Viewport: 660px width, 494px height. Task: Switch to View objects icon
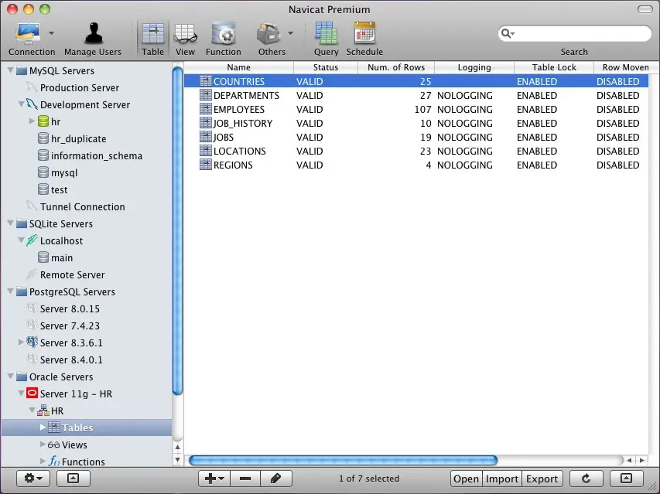(x=185, y=34)
